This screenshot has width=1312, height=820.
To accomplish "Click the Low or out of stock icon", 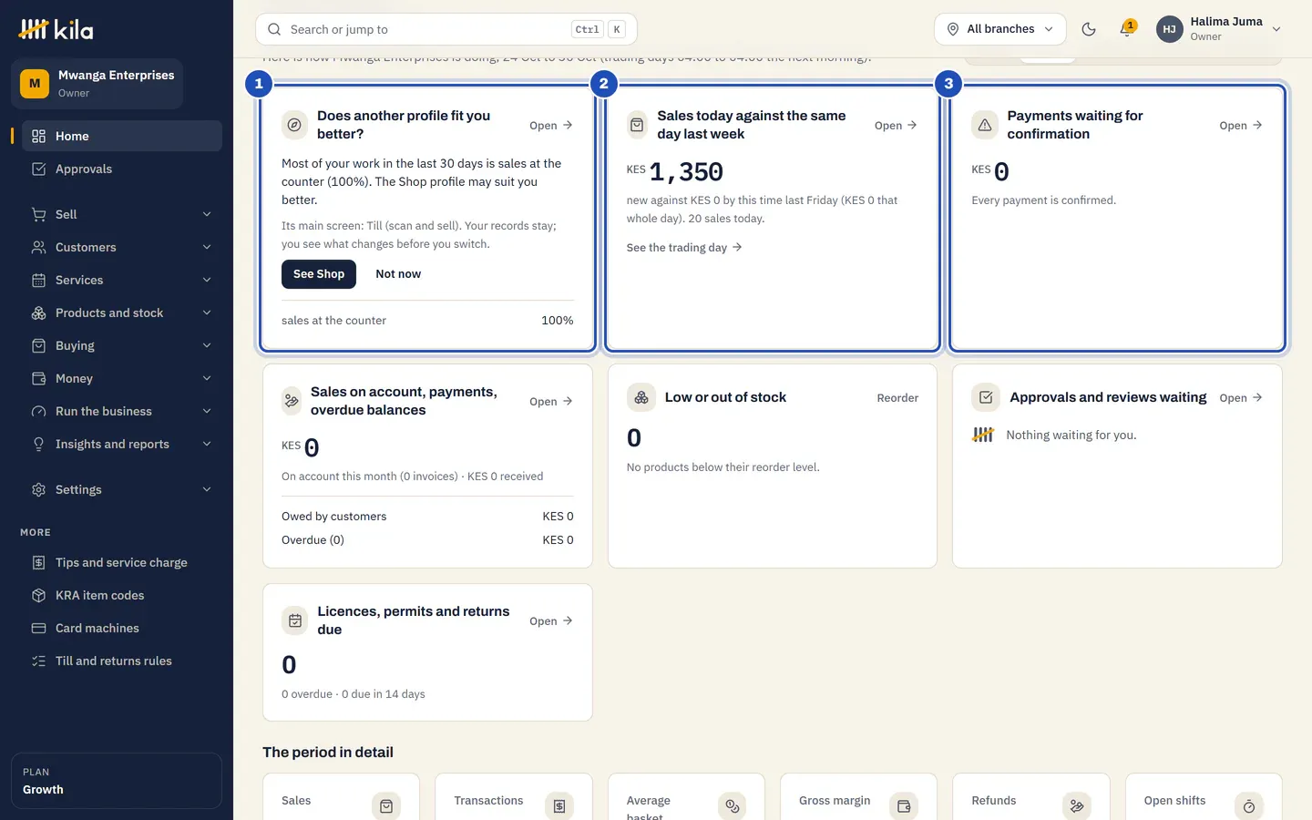I will (x=641, y=397).
